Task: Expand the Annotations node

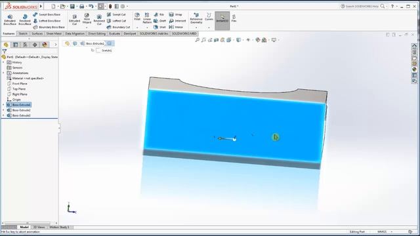Action: [3, 73]
